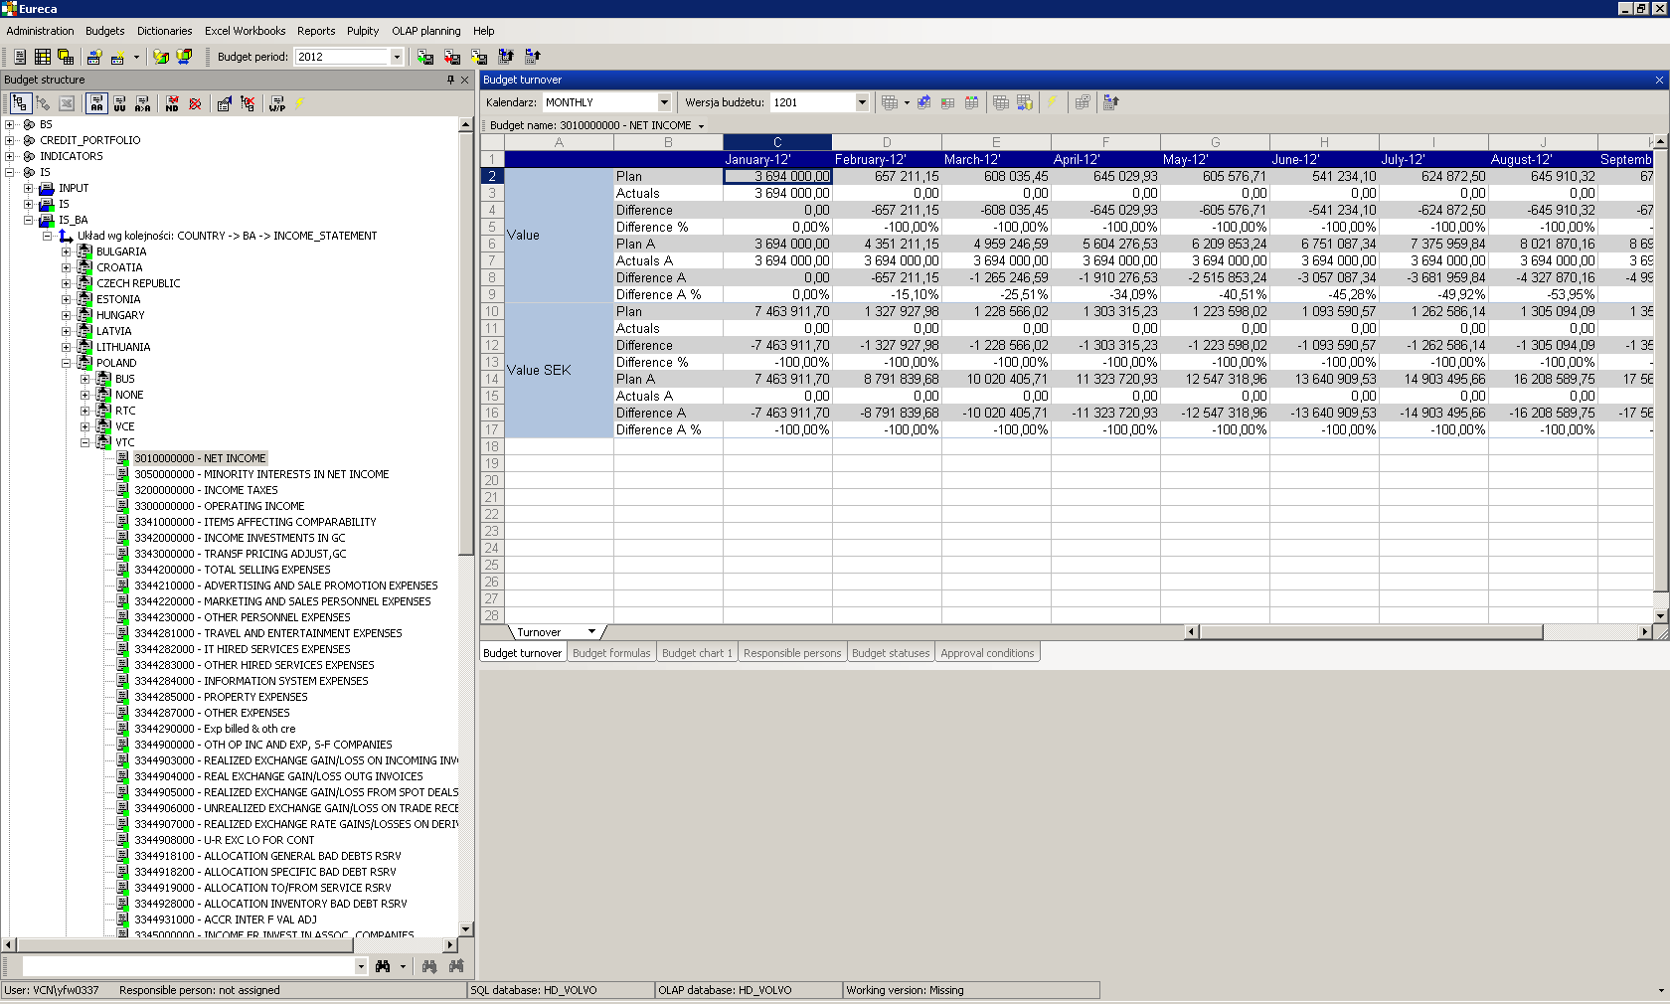Image resolution: width=1670 pixels, height=1004 pixels.
Task: Click the yellow table grid toolbar icon
Action: 43,57
